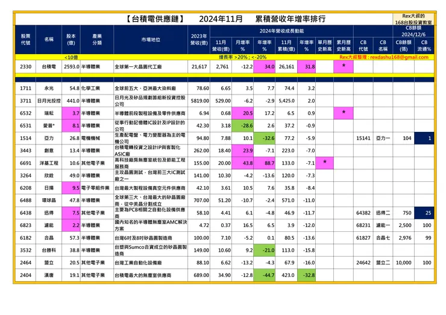This screenshot has width=446, height=315.
Task: Click 日月光投控 2023 revenue 5819.00
Action: [199, 101]
